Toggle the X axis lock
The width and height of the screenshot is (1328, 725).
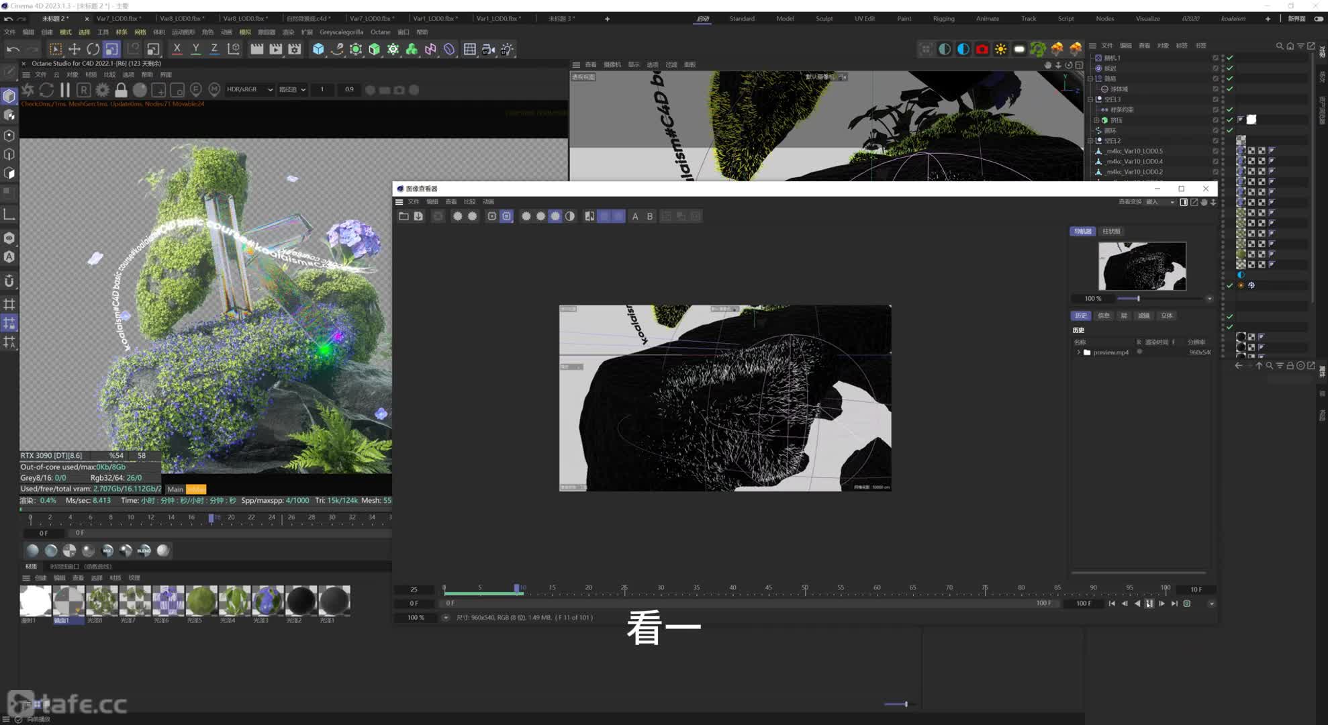177,49
